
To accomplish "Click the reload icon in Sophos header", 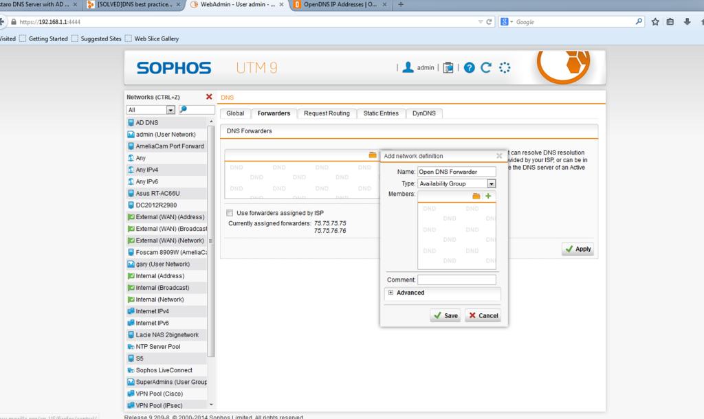I will pyautogui.click(x=486, y=68).
